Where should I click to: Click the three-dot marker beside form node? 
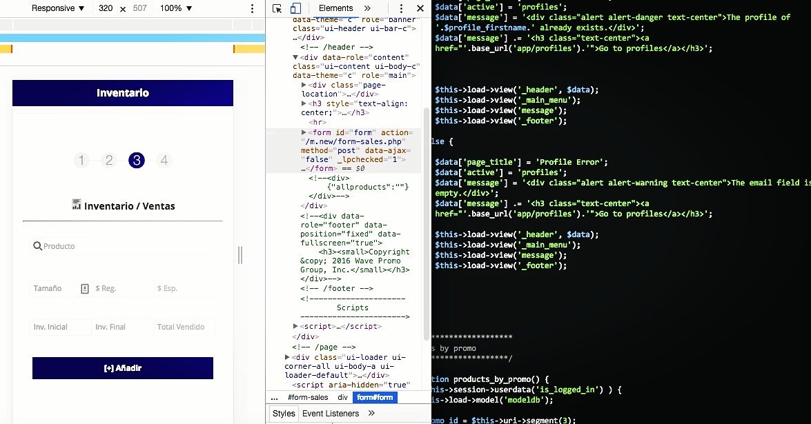click(x=271, y=133)
